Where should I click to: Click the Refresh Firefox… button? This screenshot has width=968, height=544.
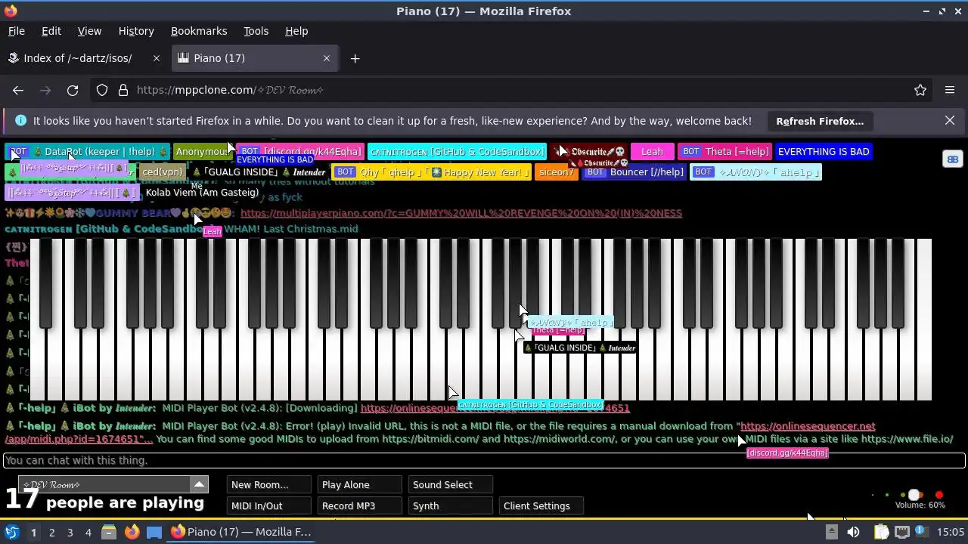pyautogui.click(x=820, y=121)
